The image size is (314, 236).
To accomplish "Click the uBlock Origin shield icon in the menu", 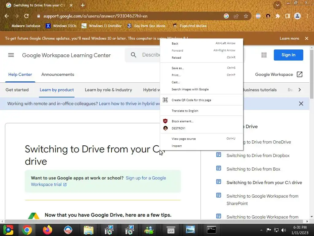I will click(x=165, y=121).
